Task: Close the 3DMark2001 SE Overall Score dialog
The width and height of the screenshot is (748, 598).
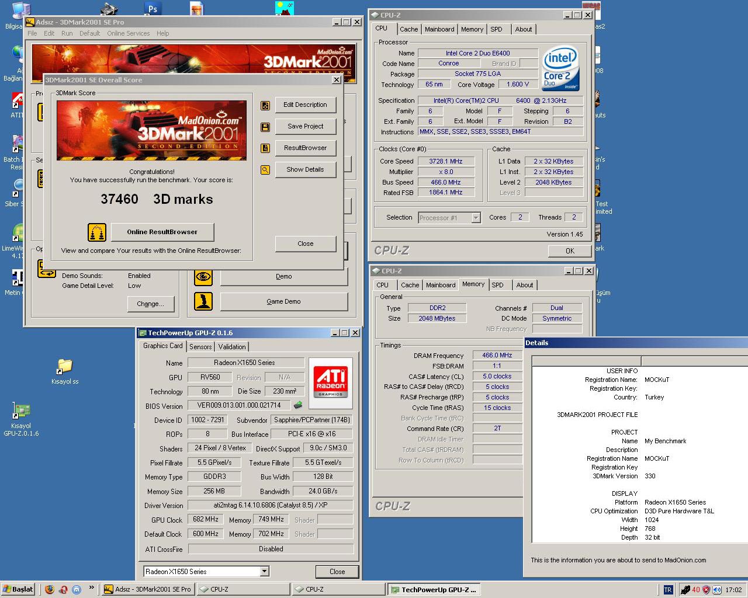Action: 337,80
